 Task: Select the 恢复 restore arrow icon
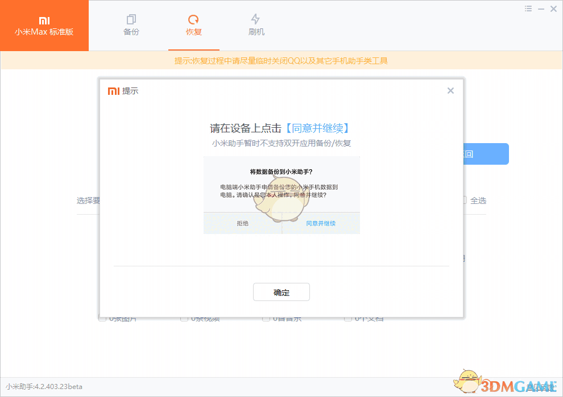(x=193, y=18)
